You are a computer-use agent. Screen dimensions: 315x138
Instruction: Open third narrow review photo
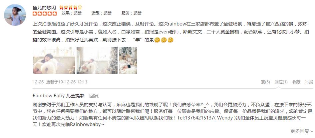coord(128,60)
